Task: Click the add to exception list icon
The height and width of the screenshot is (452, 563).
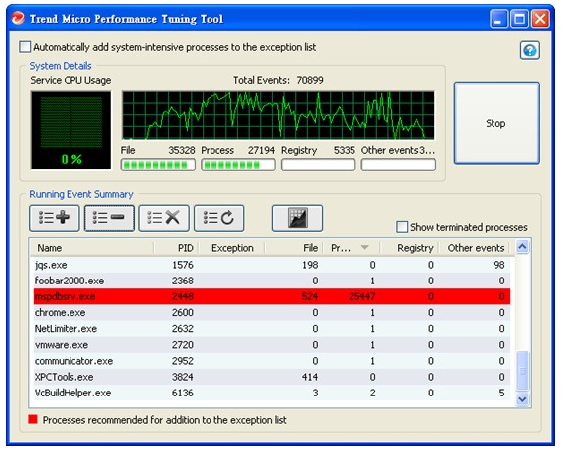Action: click(x=55, y=218)
